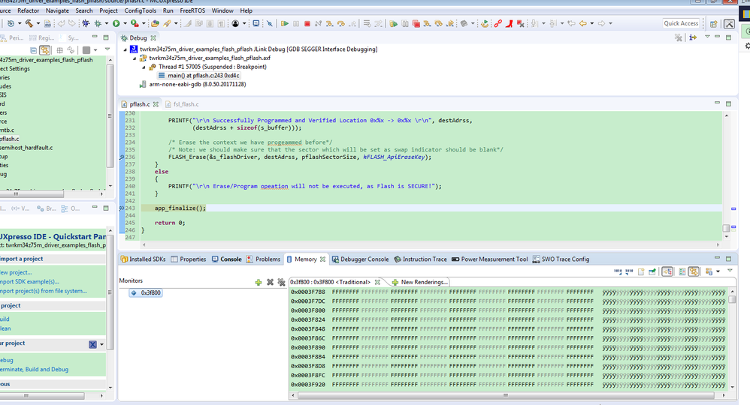Viewport: 750px width, 405px height.
Task: Click the New Memory View page icon
Action: (x=641, y=271)
